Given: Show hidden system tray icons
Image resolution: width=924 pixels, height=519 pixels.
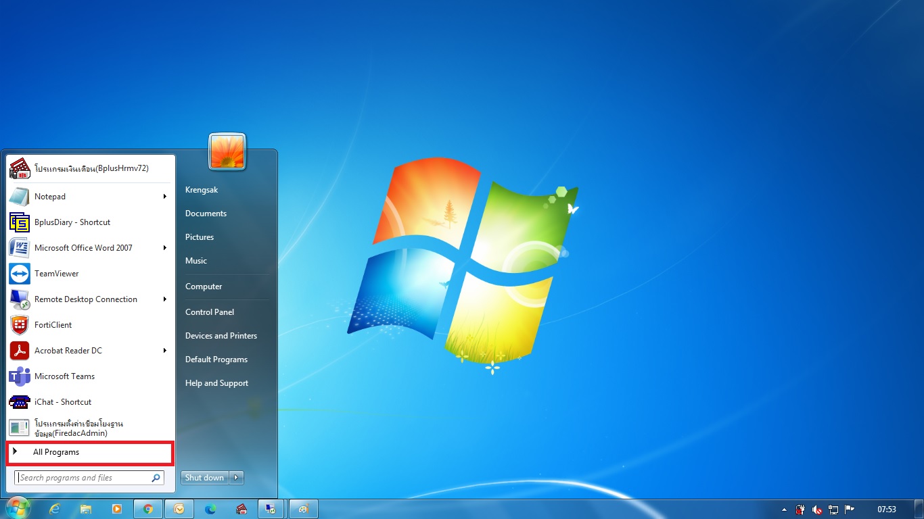Looking at the screenshot, I should pos(785,510).
